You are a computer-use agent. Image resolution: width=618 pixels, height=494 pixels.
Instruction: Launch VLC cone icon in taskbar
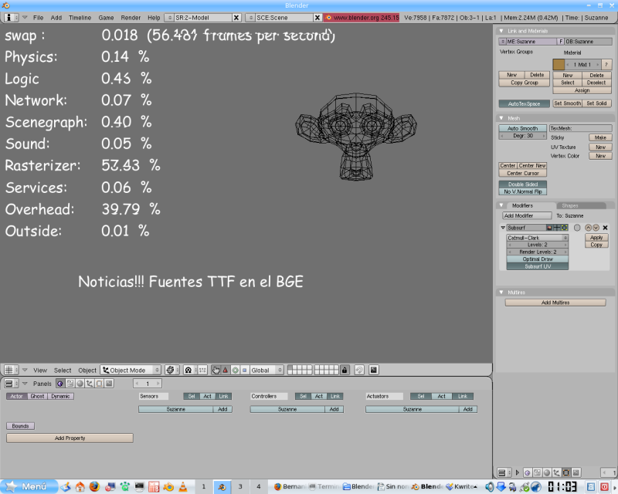click(183, 487)
